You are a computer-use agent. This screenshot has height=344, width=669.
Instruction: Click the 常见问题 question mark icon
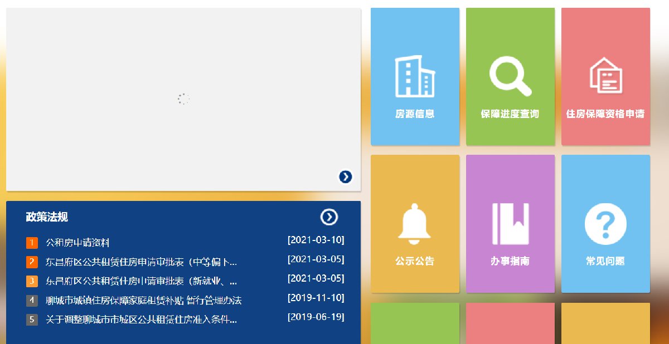(x=605, y=224)
